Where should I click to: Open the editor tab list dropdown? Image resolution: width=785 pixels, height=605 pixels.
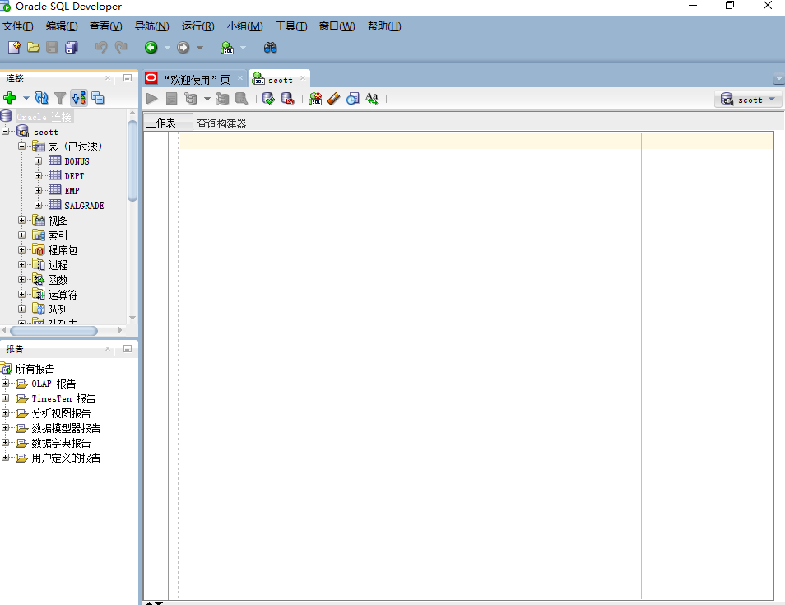click(x=778, y=79)
